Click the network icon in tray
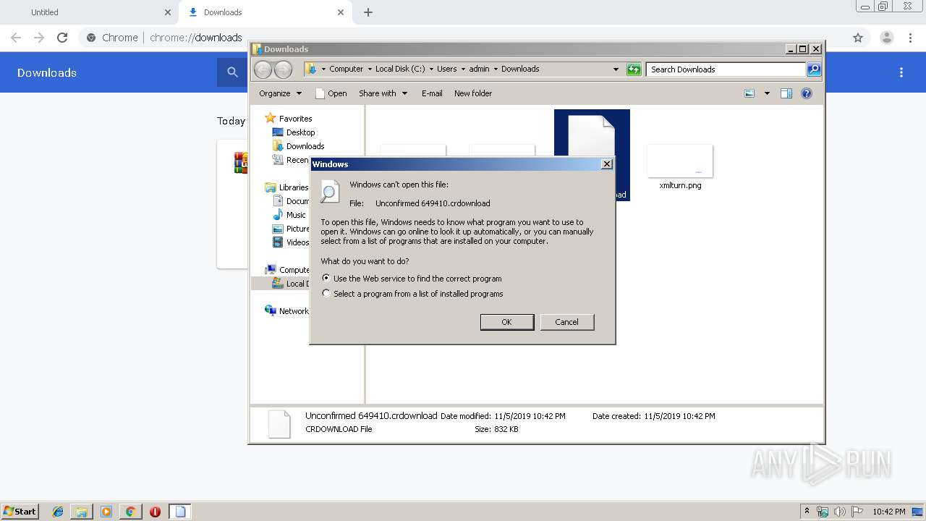The width and height of the screenshot is (926, 521). [x=823, y=512]
